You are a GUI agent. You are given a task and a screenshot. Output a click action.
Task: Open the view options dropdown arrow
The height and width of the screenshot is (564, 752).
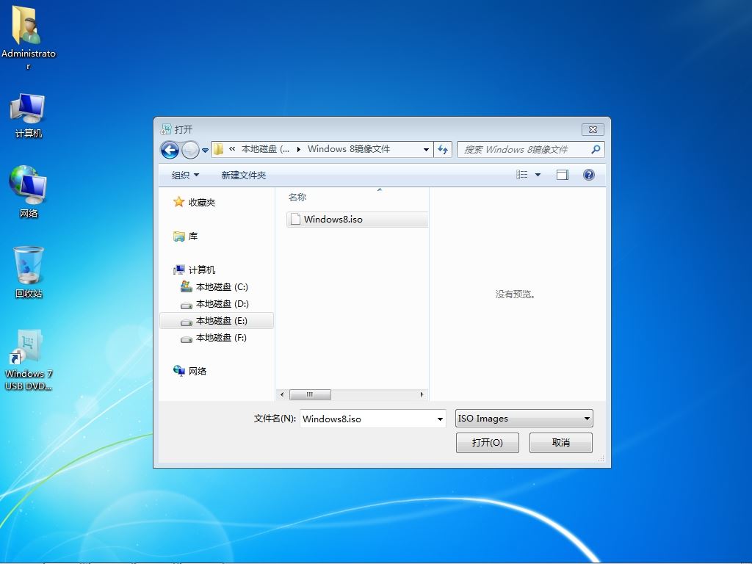(538, 175)
